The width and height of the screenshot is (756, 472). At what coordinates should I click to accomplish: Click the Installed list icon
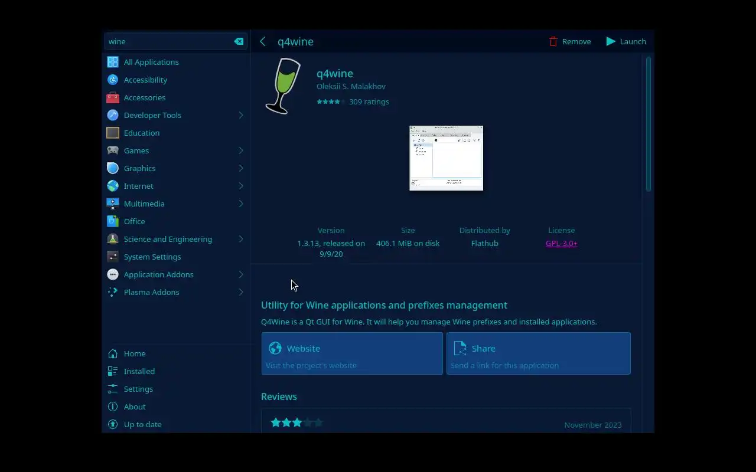113,371
